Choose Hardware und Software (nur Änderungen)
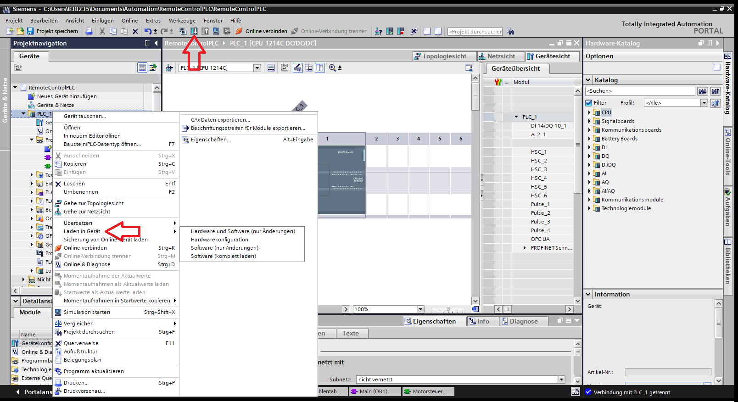This screenshot has width=738, height=402. [x=243, y=231]
